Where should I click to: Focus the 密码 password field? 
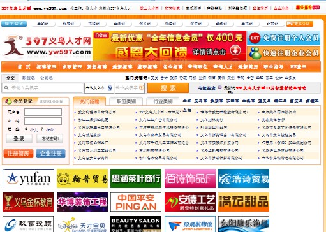point(43,121)
